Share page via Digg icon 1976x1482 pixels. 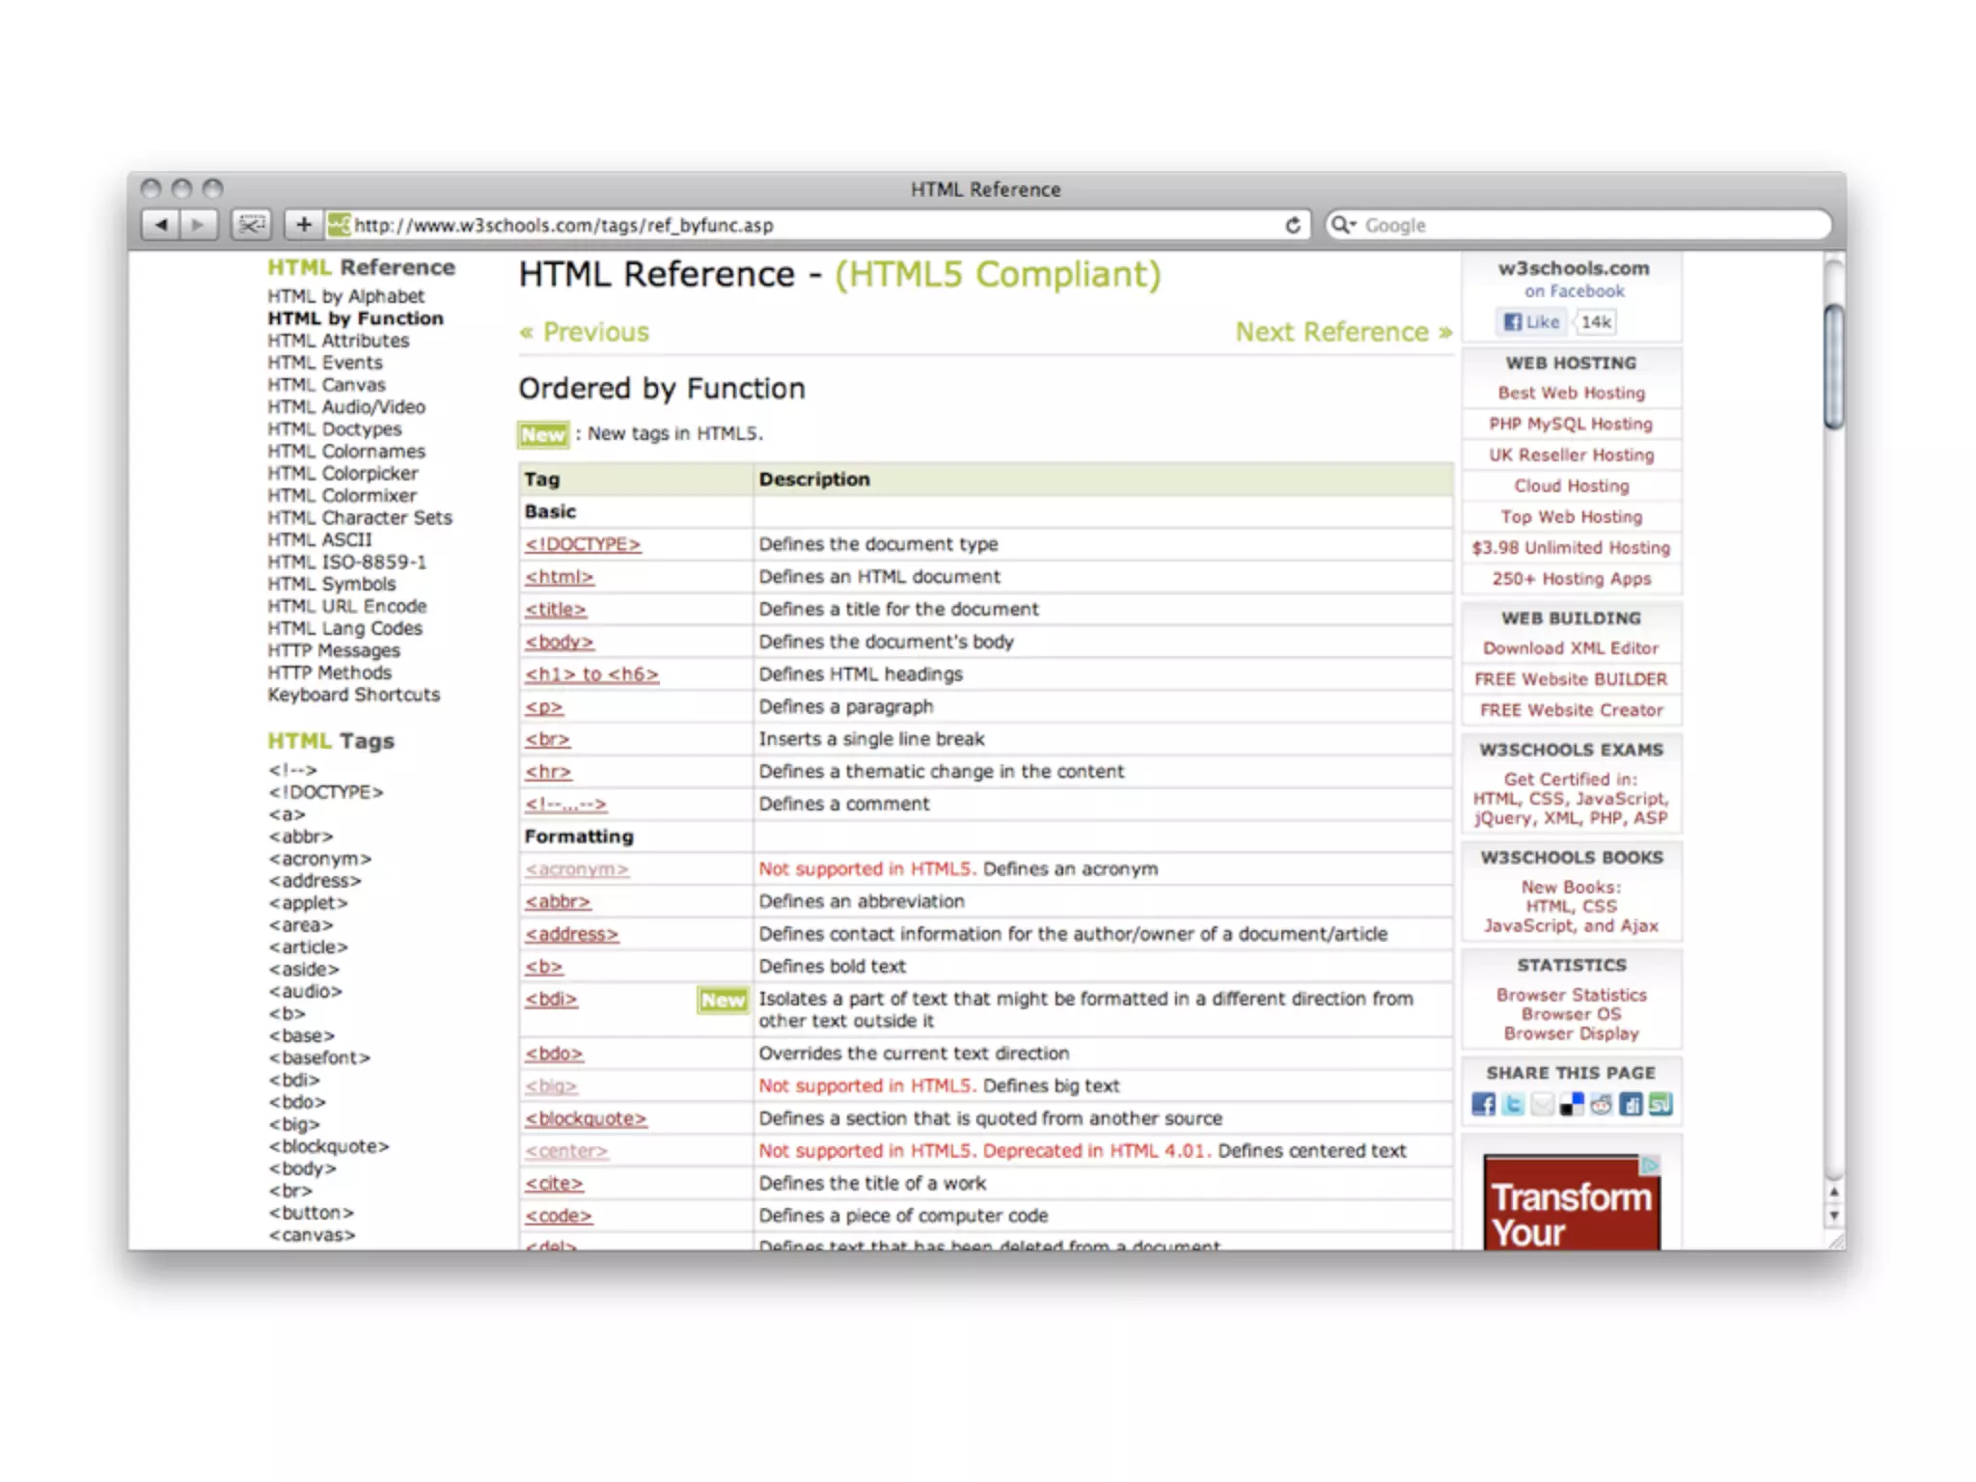[x=1632, y=1104]
